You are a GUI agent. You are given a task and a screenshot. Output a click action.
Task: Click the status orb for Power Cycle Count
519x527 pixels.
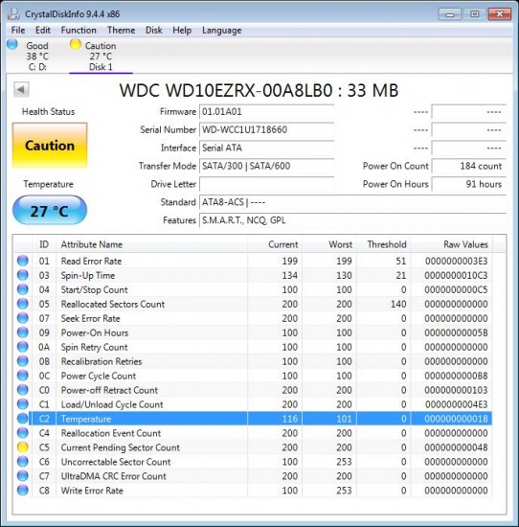tap(23, 376)
